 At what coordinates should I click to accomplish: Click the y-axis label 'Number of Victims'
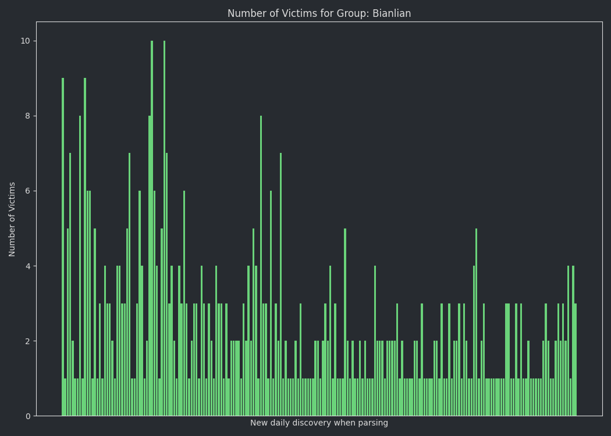[12, 219]
